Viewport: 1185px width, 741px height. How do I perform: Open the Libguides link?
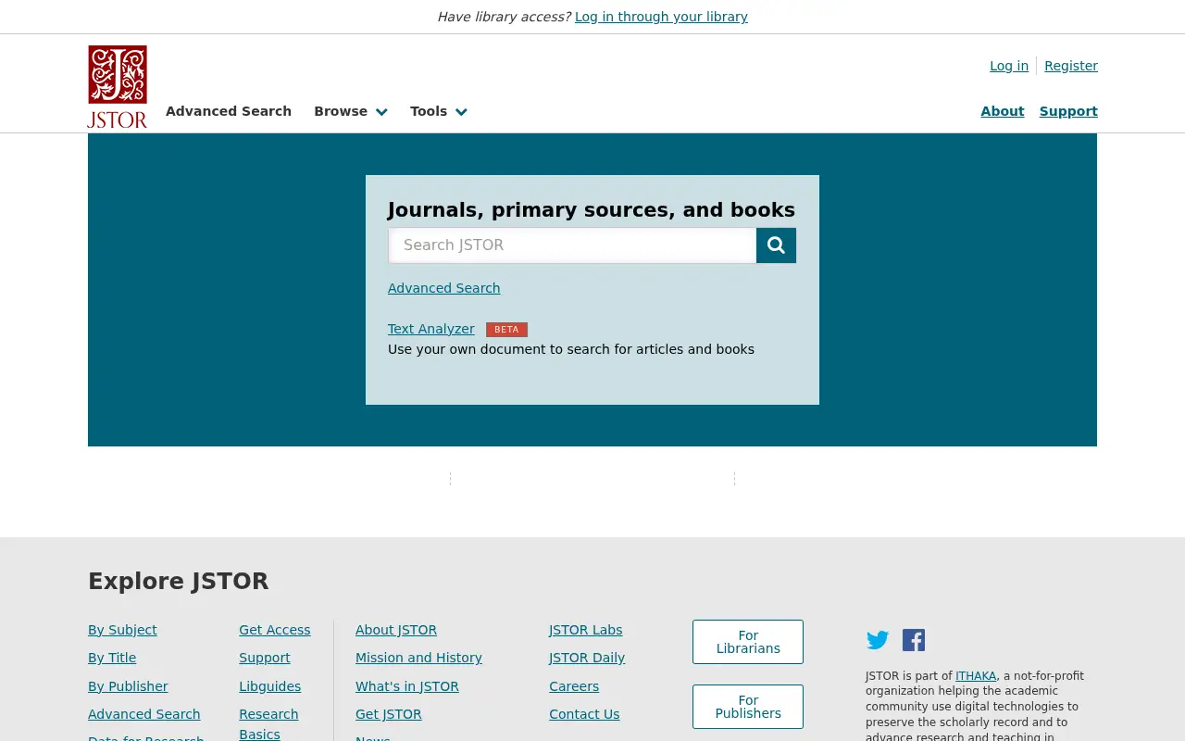270,686
